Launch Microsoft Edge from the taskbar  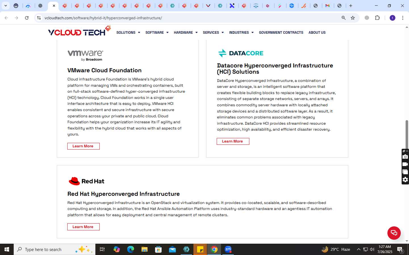[x=130, y=249]
